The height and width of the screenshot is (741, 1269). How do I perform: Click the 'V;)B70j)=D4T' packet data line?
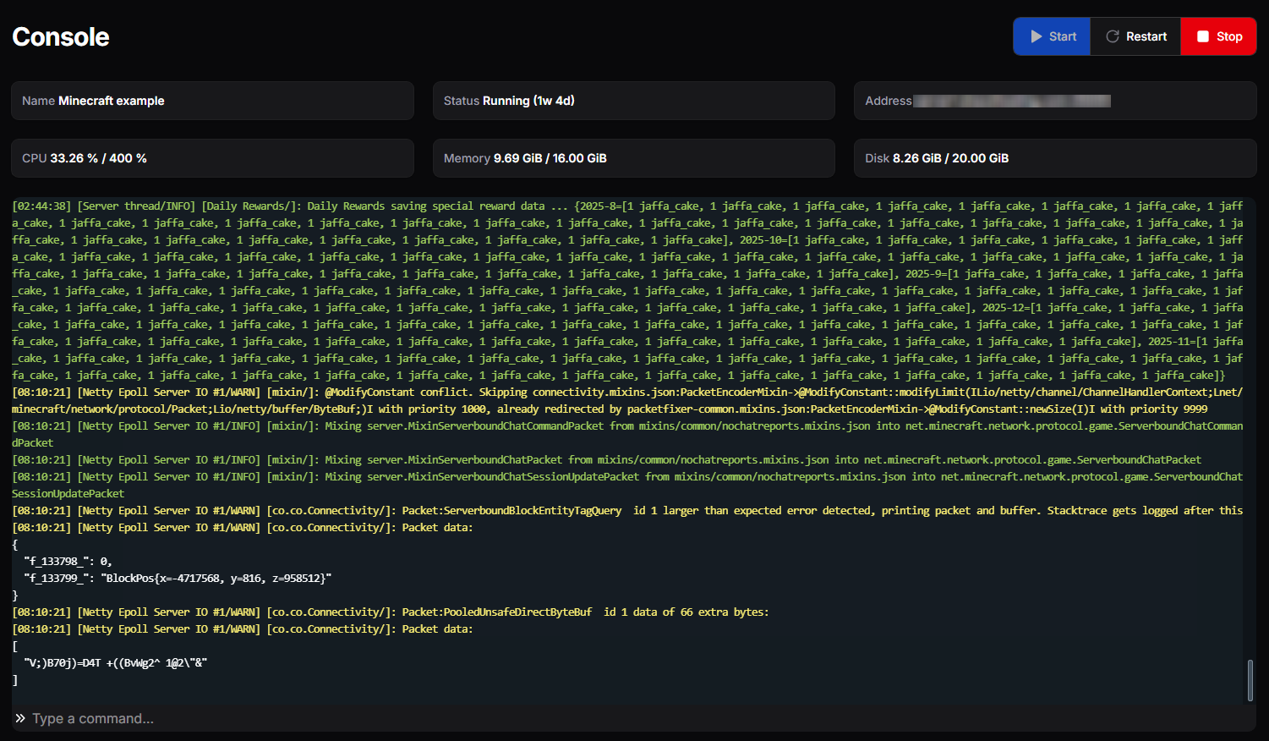(x=116, y=662)
